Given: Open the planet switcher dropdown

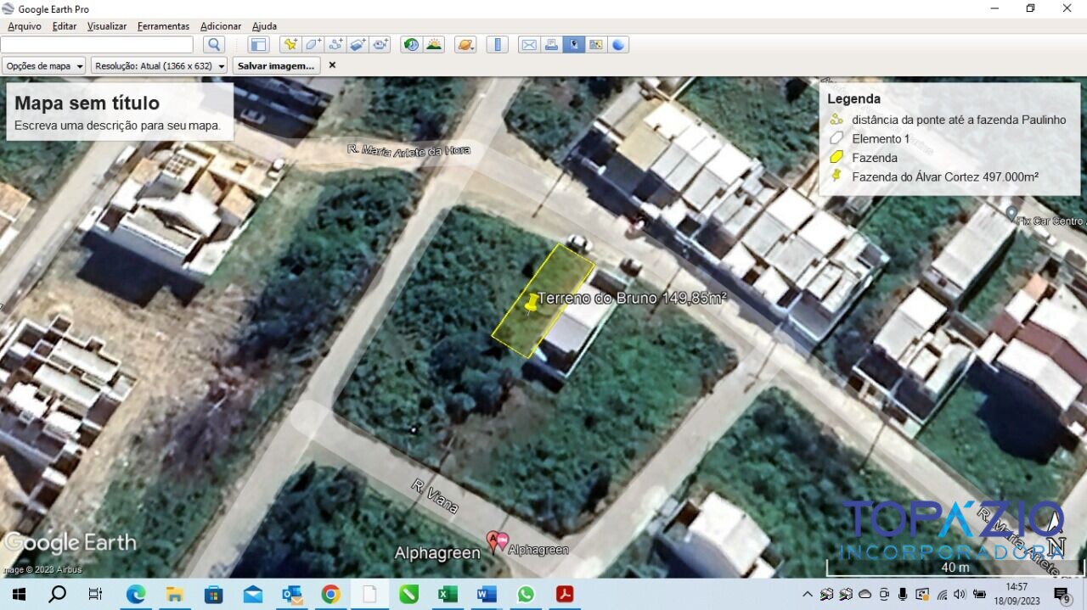Looking at the screenshot, I should (465, 45).
